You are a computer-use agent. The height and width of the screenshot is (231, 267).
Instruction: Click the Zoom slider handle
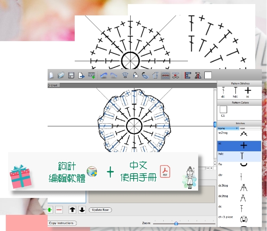click(176, 223)
